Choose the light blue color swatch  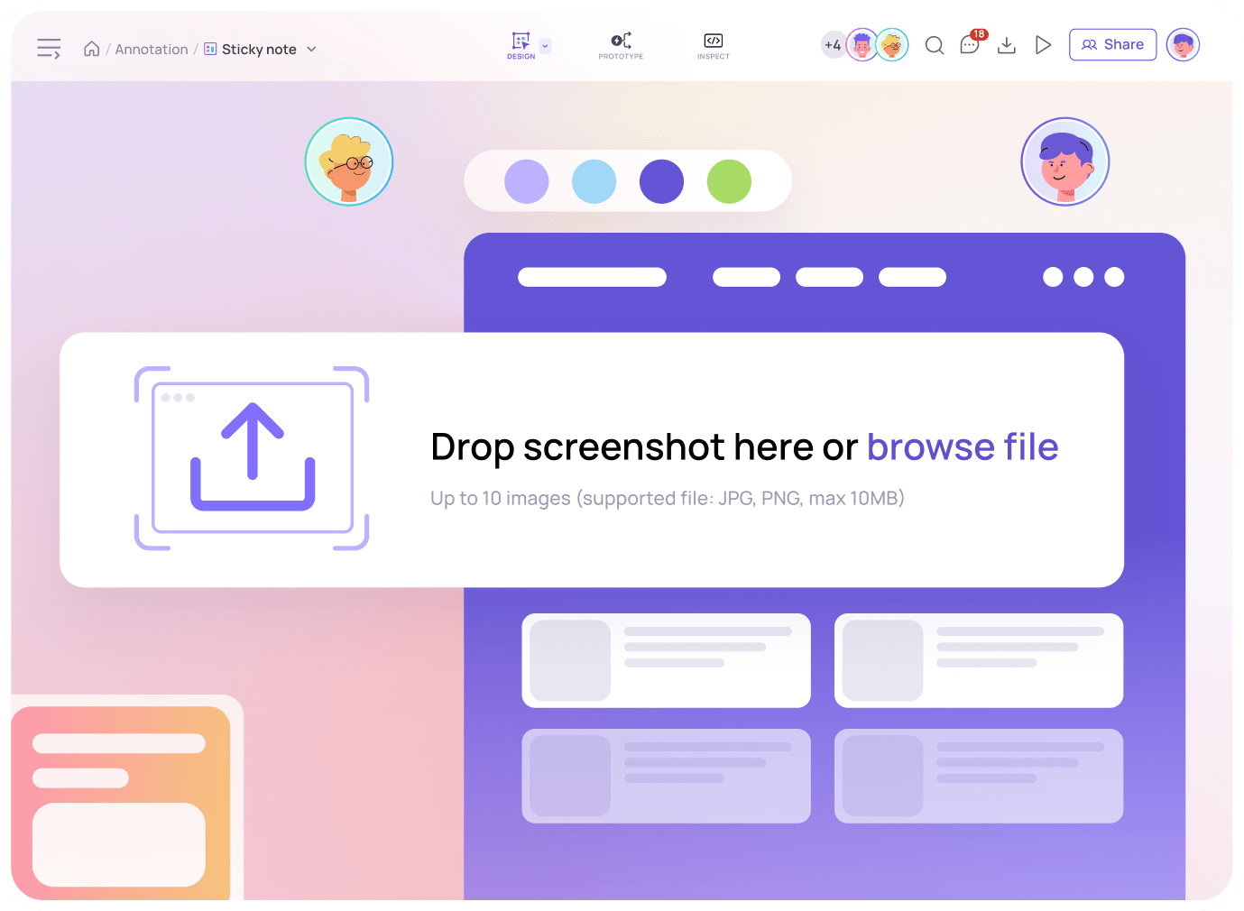coord(594,181)
